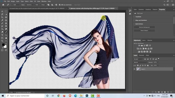The width and height of the screenshot is (175, 98).
Task: Click the Windows search box
Action: 25,96
